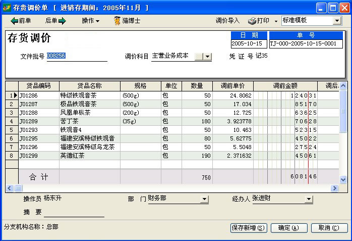Go to next document with 后单 arrow
Image resolution: width=352 pixels, height=241 pixels.
pos(55,21)
